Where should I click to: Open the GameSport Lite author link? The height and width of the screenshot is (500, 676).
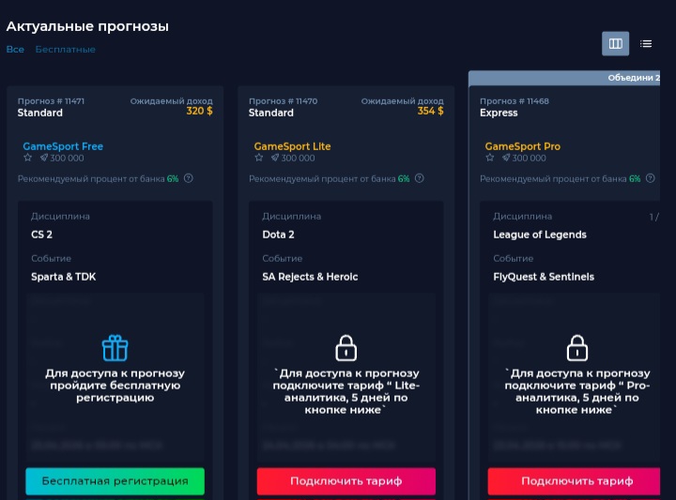pos(292,146)
